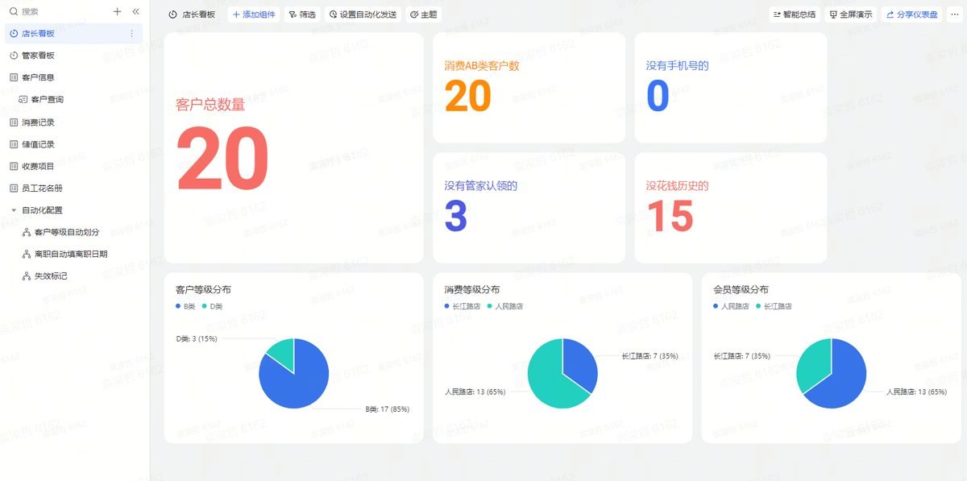Viewport: 967px width, 481px height.
Task: Click the 客户等级分布 chart title
Action: pyautogui.click(x=203, y=289)
